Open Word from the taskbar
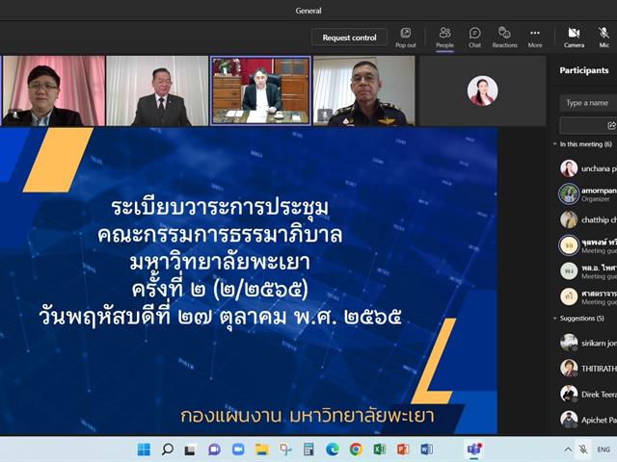Screen dimensions: 617x462 pos(426,449)
